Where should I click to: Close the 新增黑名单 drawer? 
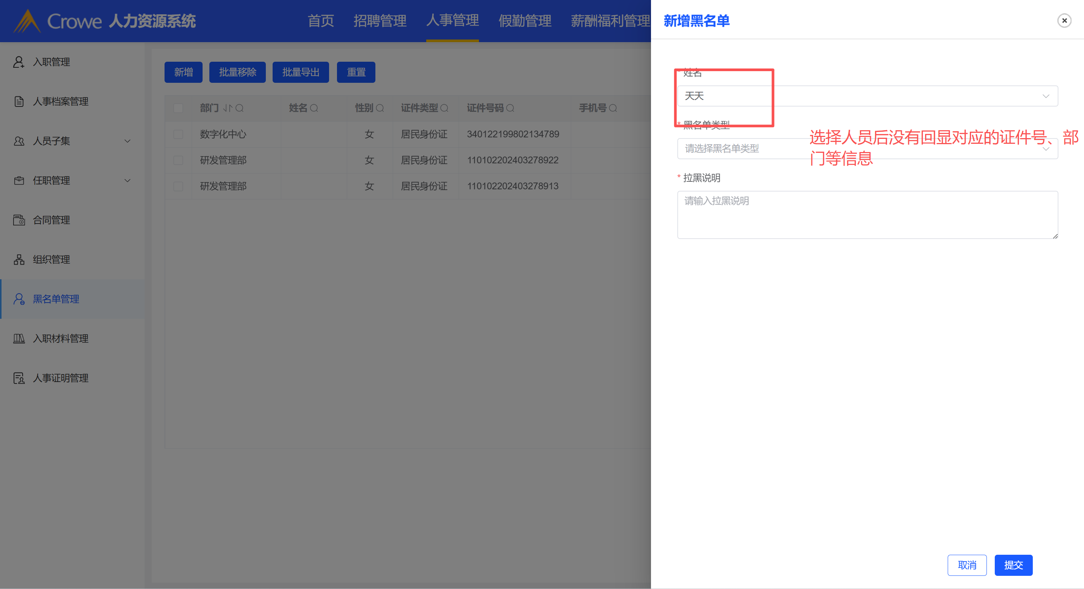point(1064,20)
